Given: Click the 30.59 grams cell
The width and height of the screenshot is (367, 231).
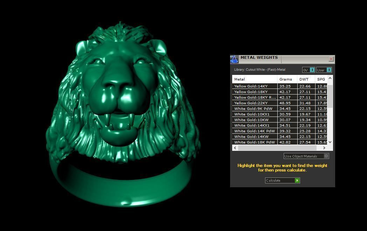Looking at the screenshot, I should coord(287,114).
